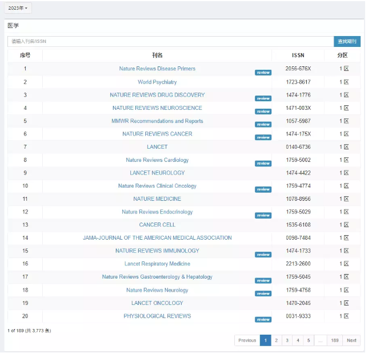Select ISSN value 2056-676X

pos(298,69)
